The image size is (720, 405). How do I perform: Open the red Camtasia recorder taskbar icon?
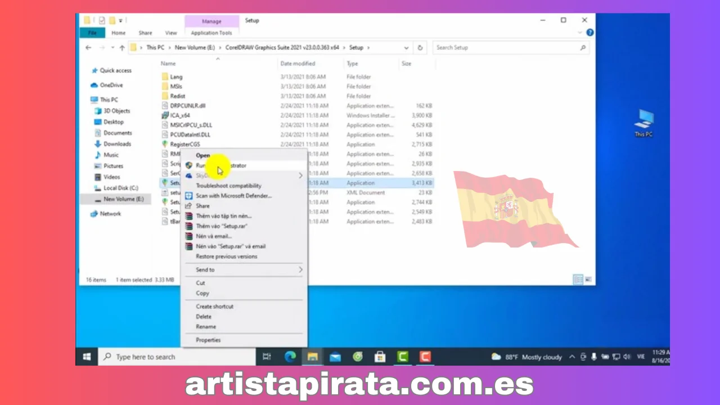[425, 357]
